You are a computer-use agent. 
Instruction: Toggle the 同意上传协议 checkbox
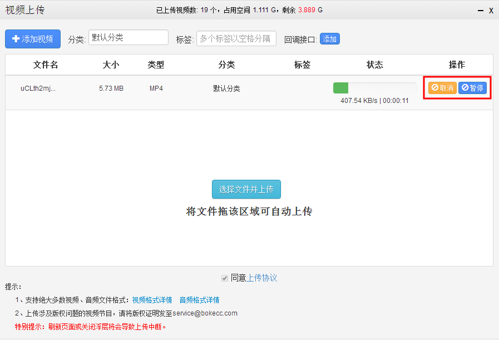pos(225,278)
